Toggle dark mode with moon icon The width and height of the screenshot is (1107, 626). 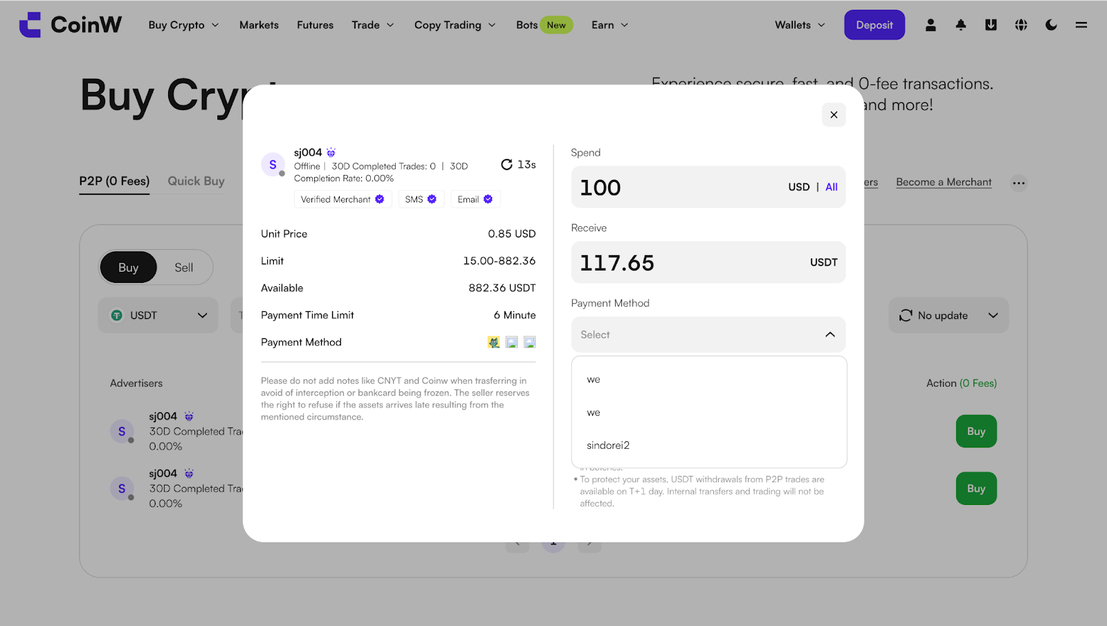[x=1052, y=25]
